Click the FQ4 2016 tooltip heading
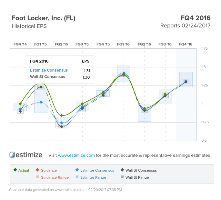 pos(39,61)
